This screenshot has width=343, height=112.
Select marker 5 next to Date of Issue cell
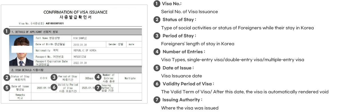[7, 88]
